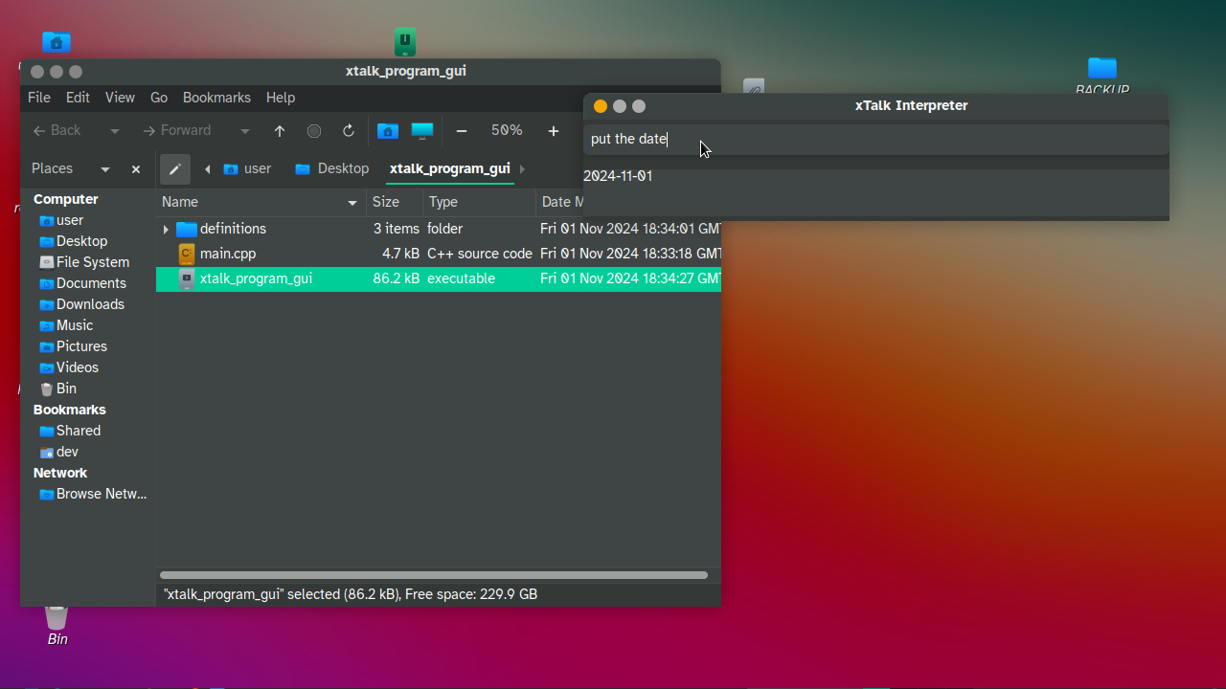Close the Places sidebar with the X
Image resolution: width=1226 pixels, height=689 pixels.
pyautogui.click(x=136, y=169)
